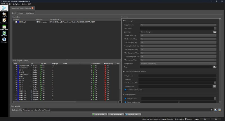Open the Chapter editor tool
The width and height of the screenshot is (225, 121).
coord(4,28)
